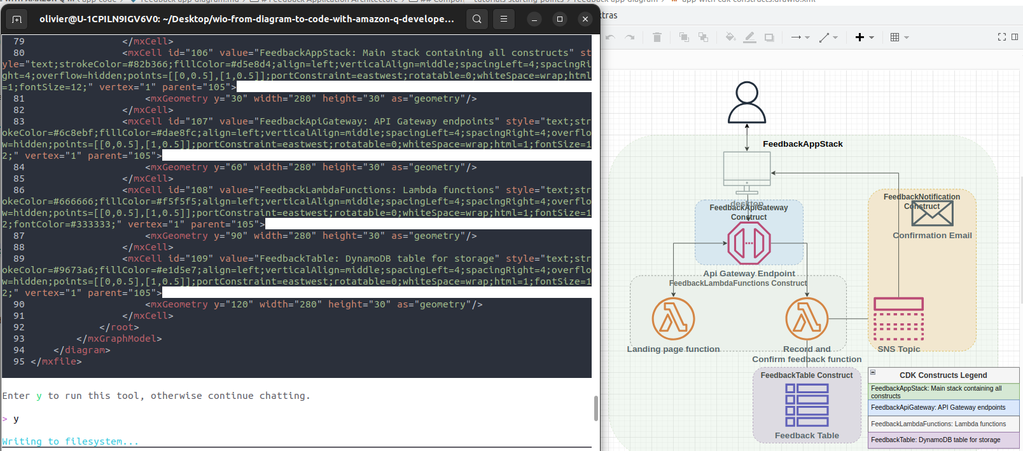Select blue FeedbackApiGateway legend row
Viewport: 1023px width, 451px height.
(x=943, y=408)
